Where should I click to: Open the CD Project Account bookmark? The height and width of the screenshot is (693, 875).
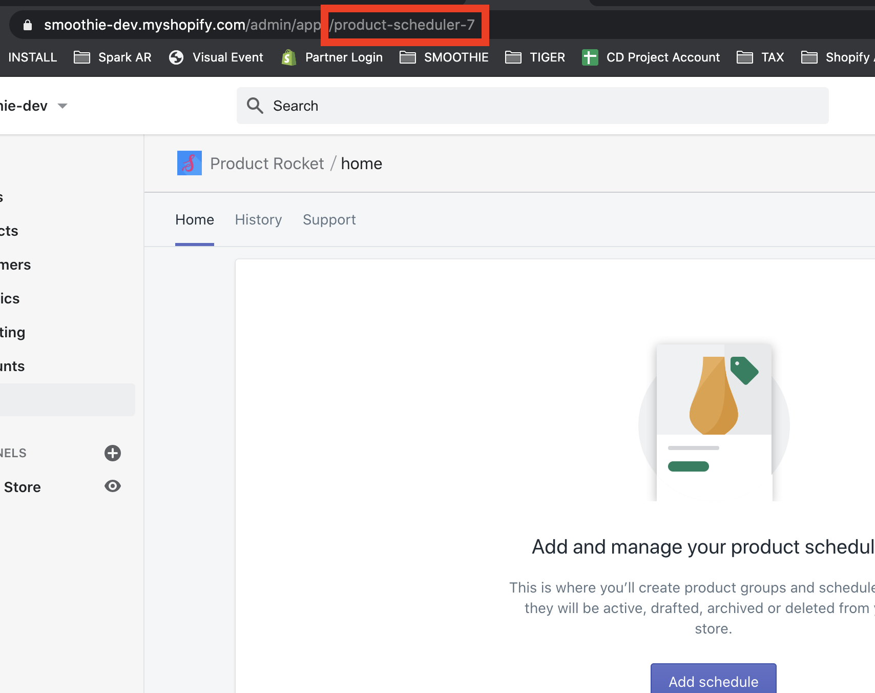click(x=651, y=57)
